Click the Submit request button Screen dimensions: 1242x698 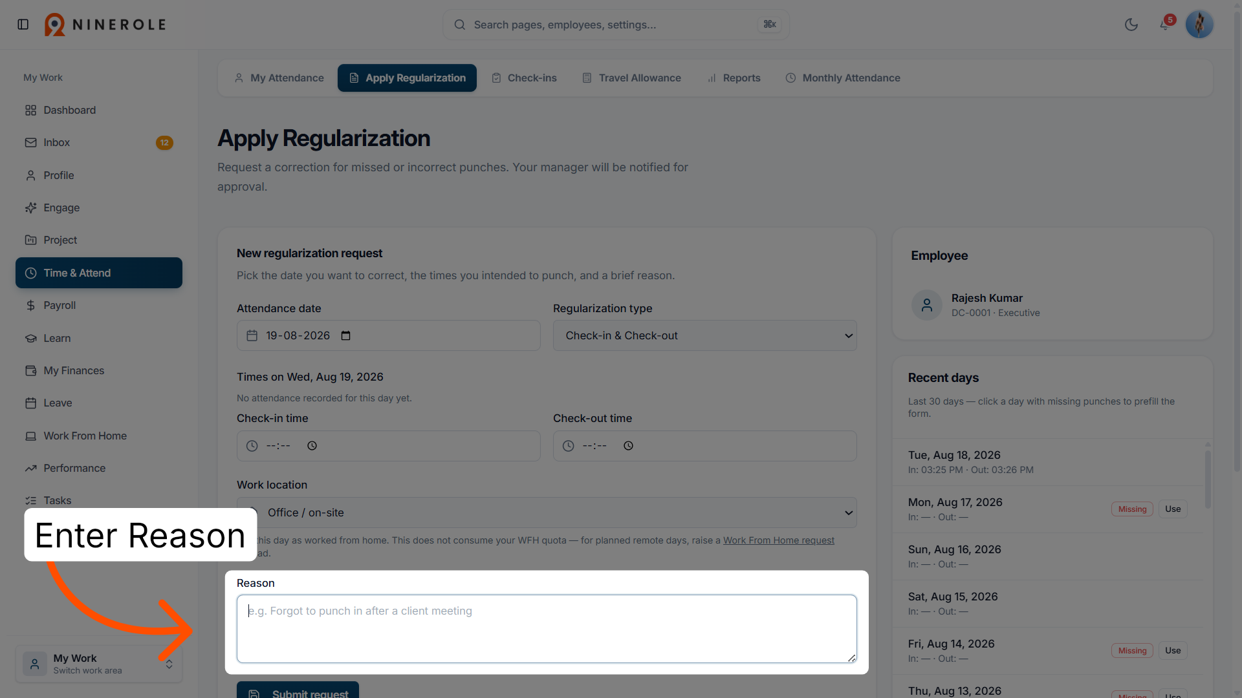tap(298, 690)
